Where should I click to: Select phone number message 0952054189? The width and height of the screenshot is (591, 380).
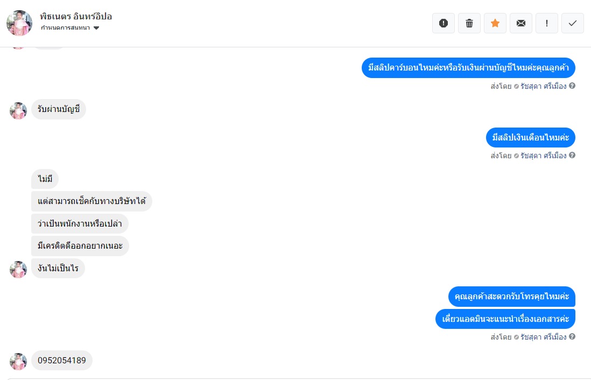coord(62,361)
